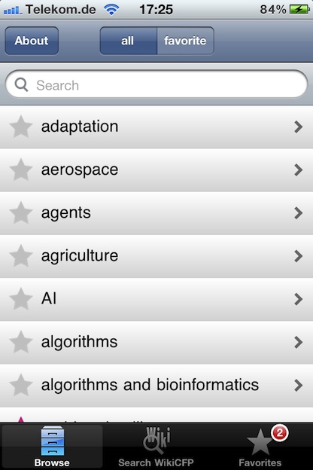Open the About button

pyautogui.click(x=32, y=41)
